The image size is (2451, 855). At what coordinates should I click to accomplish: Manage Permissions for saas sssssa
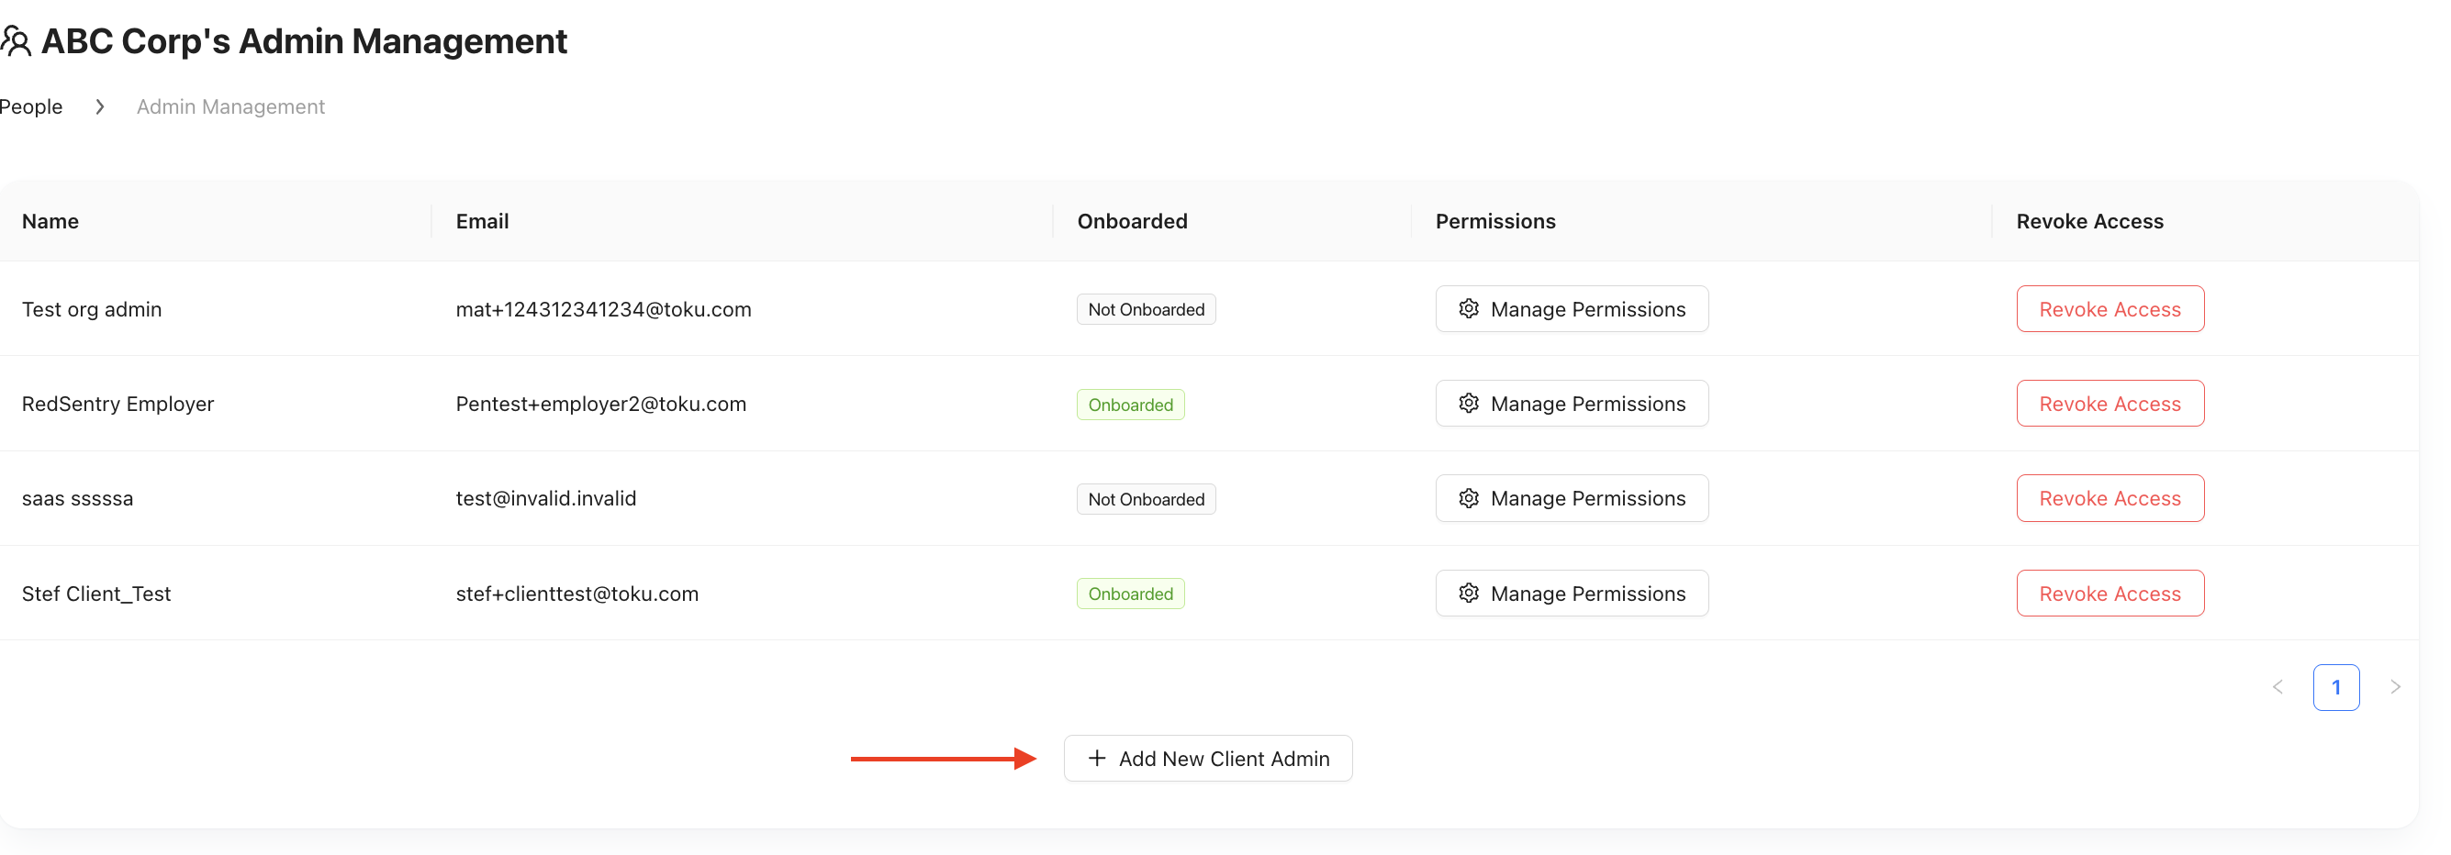(1571, 498)
